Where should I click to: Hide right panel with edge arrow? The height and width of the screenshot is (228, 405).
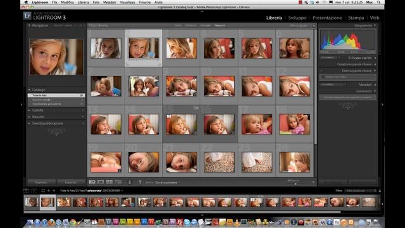382,104
